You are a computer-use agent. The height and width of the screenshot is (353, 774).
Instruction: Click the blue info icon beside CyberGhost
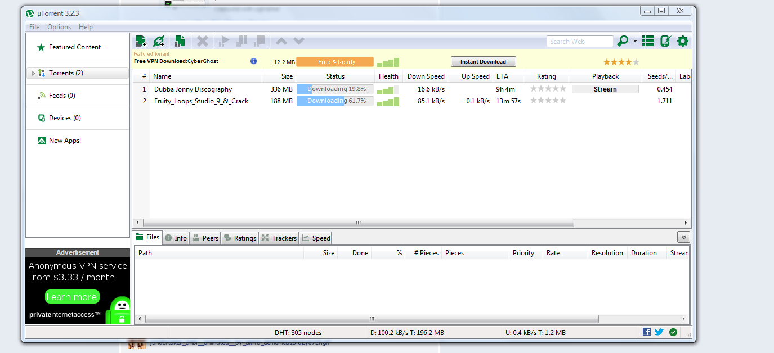point(253,61)
